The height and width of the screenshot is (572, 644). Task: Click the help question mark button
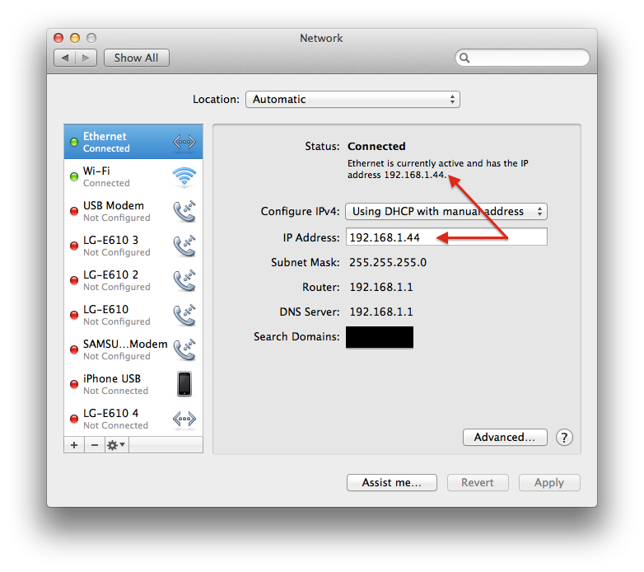(564, 438)
